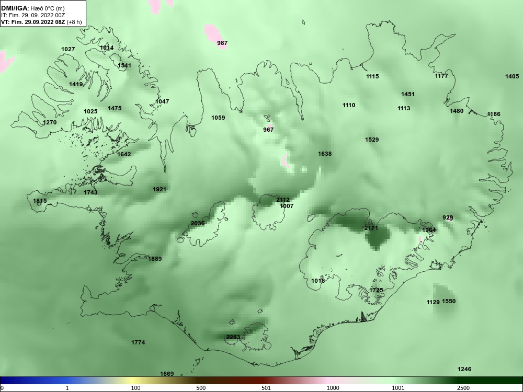Click the 'IT: Fim. 29. 09. 2022 00Z' line
The image size is (523, 392).
tap(32, 15)
